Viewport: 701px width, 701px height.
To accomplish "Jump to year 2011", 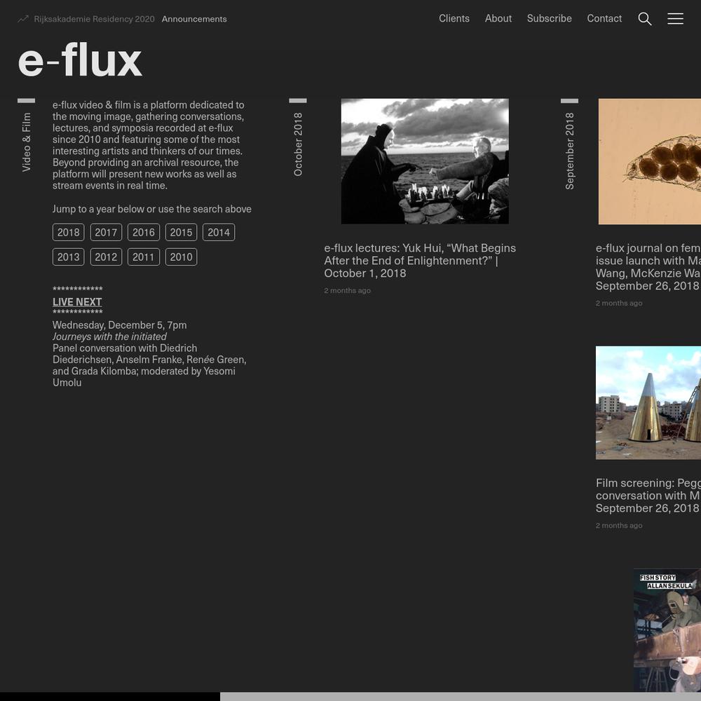I will pyautogui.click(x=144, y=257).
